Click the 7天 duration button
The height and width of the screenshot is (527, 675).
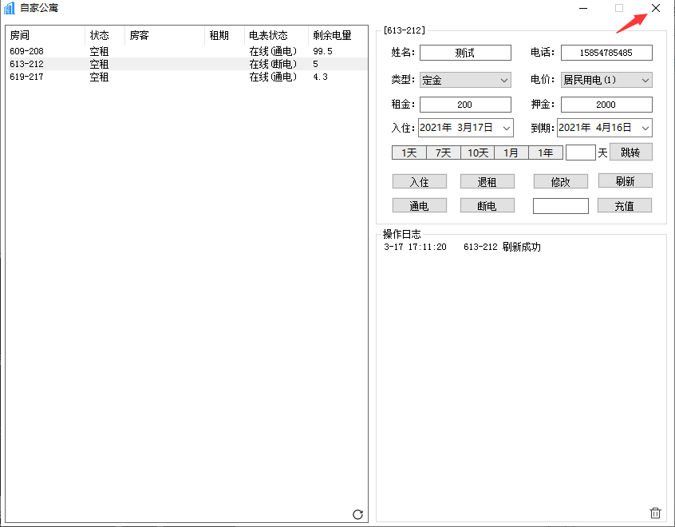(x=443, y=153)
